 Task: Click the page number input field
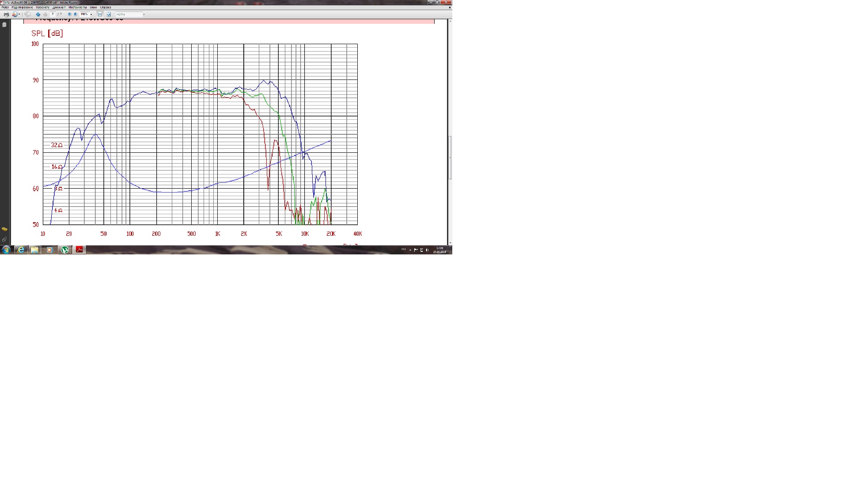tap(53, 14)
